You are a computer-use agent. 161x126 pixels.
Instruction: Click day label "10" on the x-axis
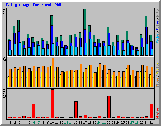pos(52,123)
